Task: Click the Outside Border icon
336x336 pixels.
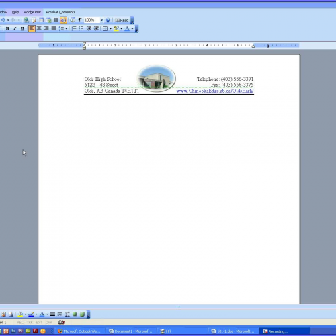Action: pyautogui.click(x=105, y=28)
